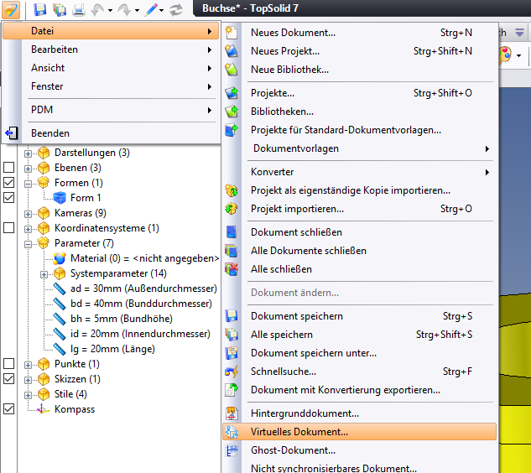Click the Projekte für Standard-Dokumentvorlagen icon
Viewport: 531px width, 473px height.
pos(232,130)
